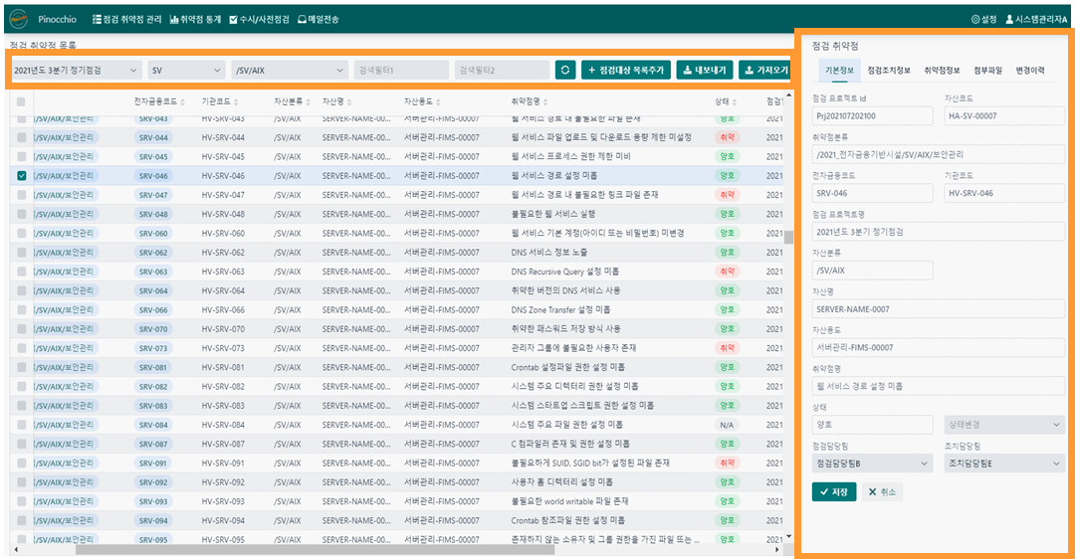Open the 점검담당팀B team dropdown
Image resolution: width=1076 pixels, height=559 pixels.
(x=872, y=464)
